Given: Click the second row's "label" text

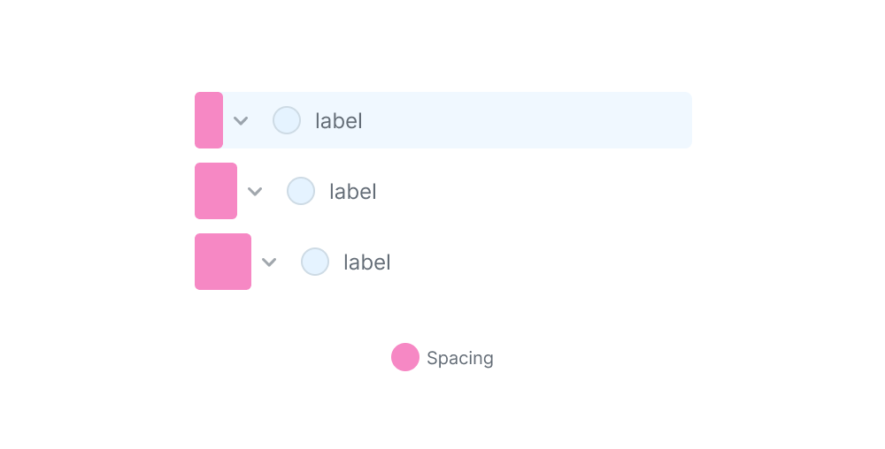Looking at the screenshot, I should (353, 192).
